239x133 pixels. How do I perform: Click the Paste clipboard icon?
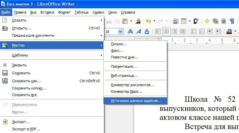tap(125, 21)
